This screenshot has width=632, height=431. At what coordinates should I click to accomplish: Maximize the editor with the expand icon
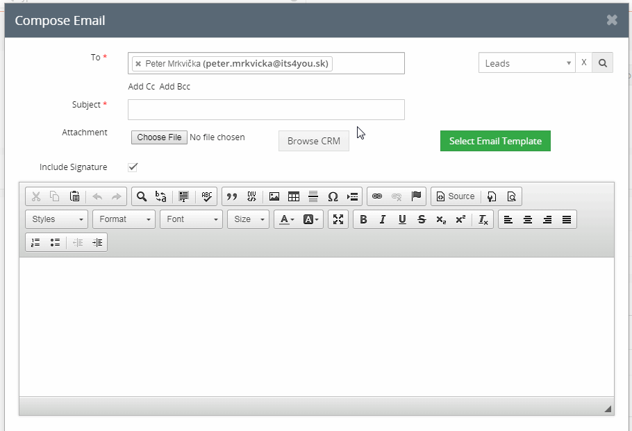338,219
